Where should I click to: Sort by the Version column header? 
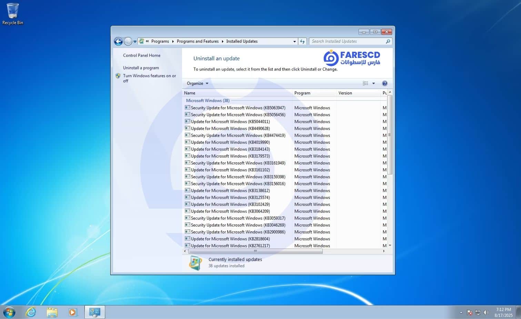click(358, 93)
